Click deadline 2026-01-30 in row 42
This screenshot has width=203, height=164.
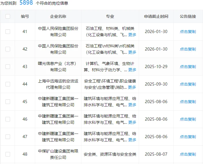pyautogui.click(x=156, y=49)
